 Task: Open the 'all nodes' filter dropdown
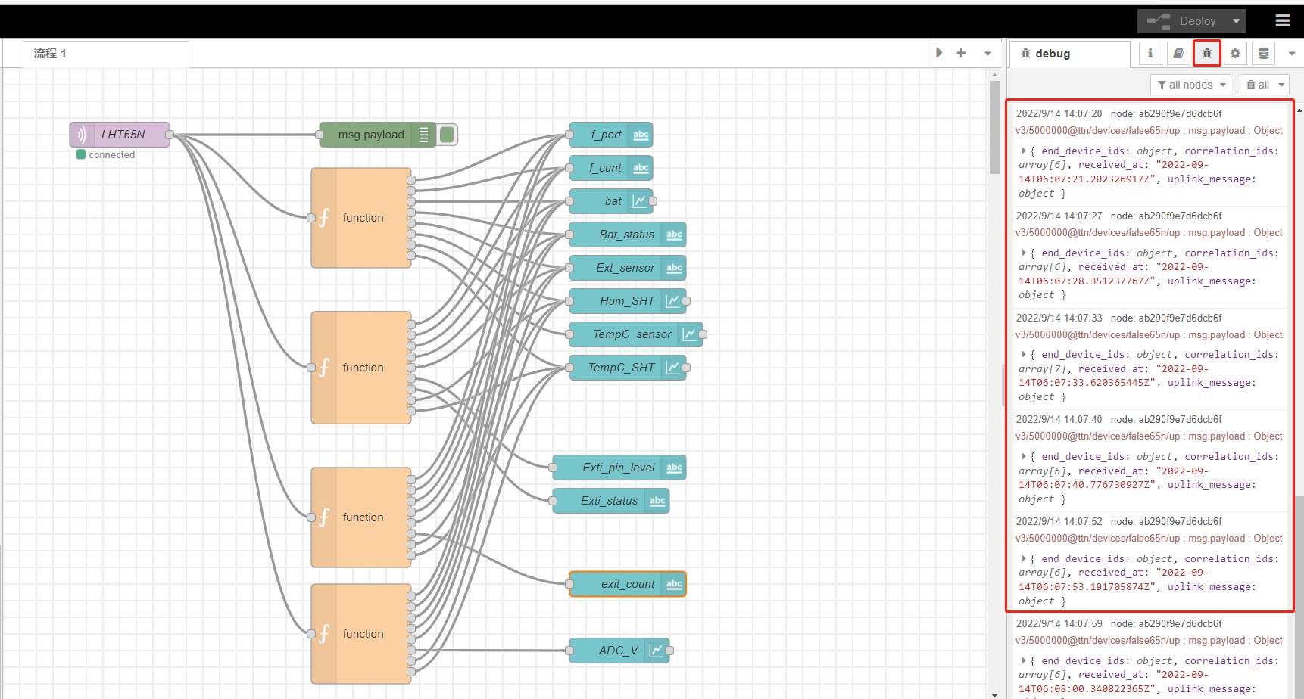click(1190, 85)
